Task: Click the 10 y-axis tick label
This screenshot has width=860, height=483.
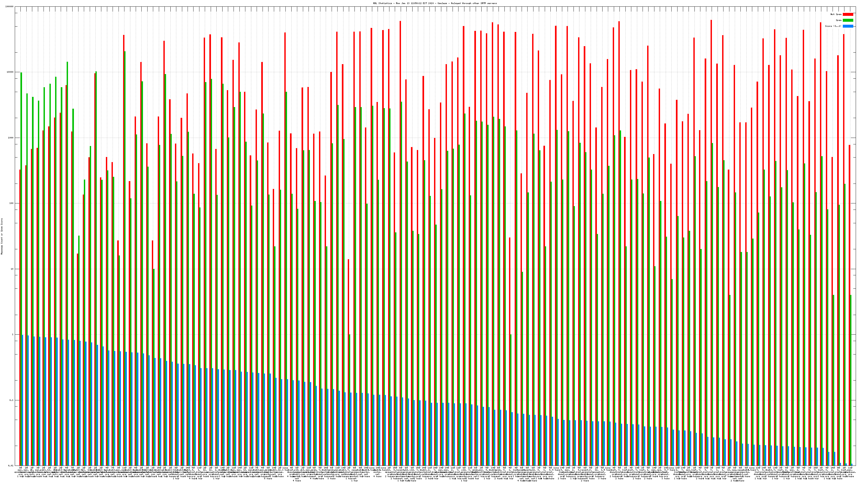Action: pos(12,269)
